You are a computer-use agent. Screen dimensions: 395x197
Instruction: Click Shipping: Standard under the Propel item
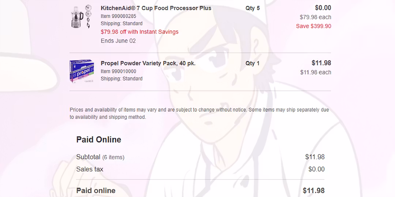pos(121,78)
